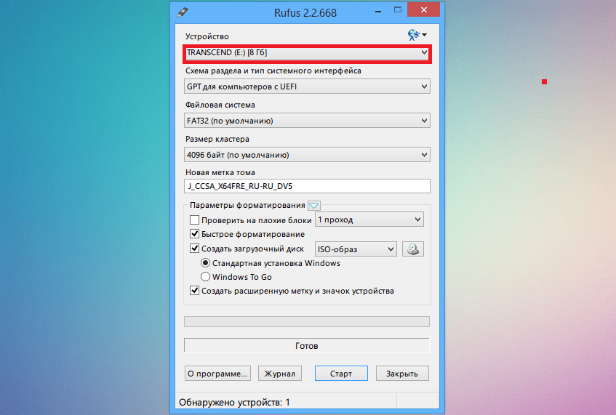Open the ISO-образ boot type dropdown
This screenshot has width=616, height=415.
(356, 249)
